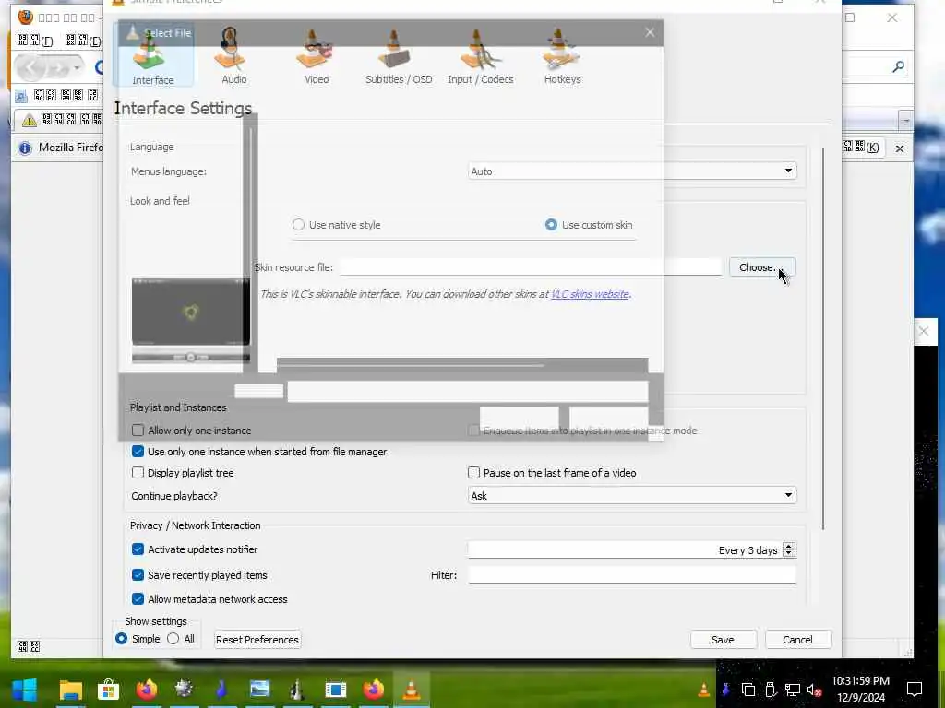
Task: Open the Video preferences category
Action: click(x=317, y=58)
